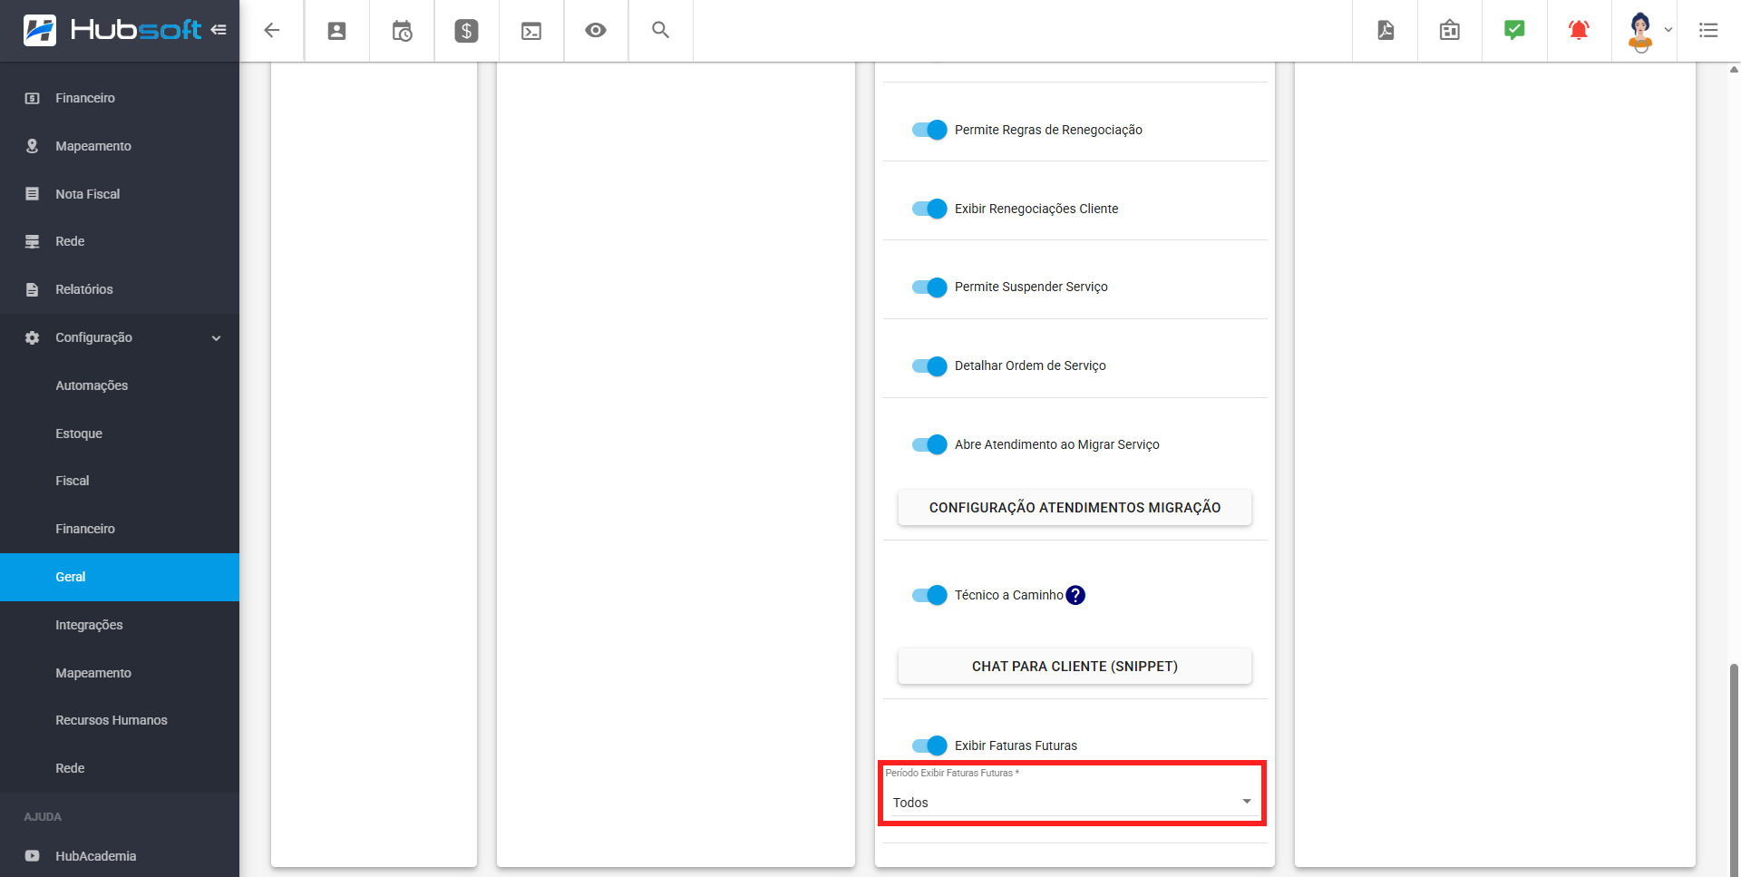This screenshot has width=1741, height=877.
Task: Click the Financeiro money icon in sidebar
Action: 33,98
